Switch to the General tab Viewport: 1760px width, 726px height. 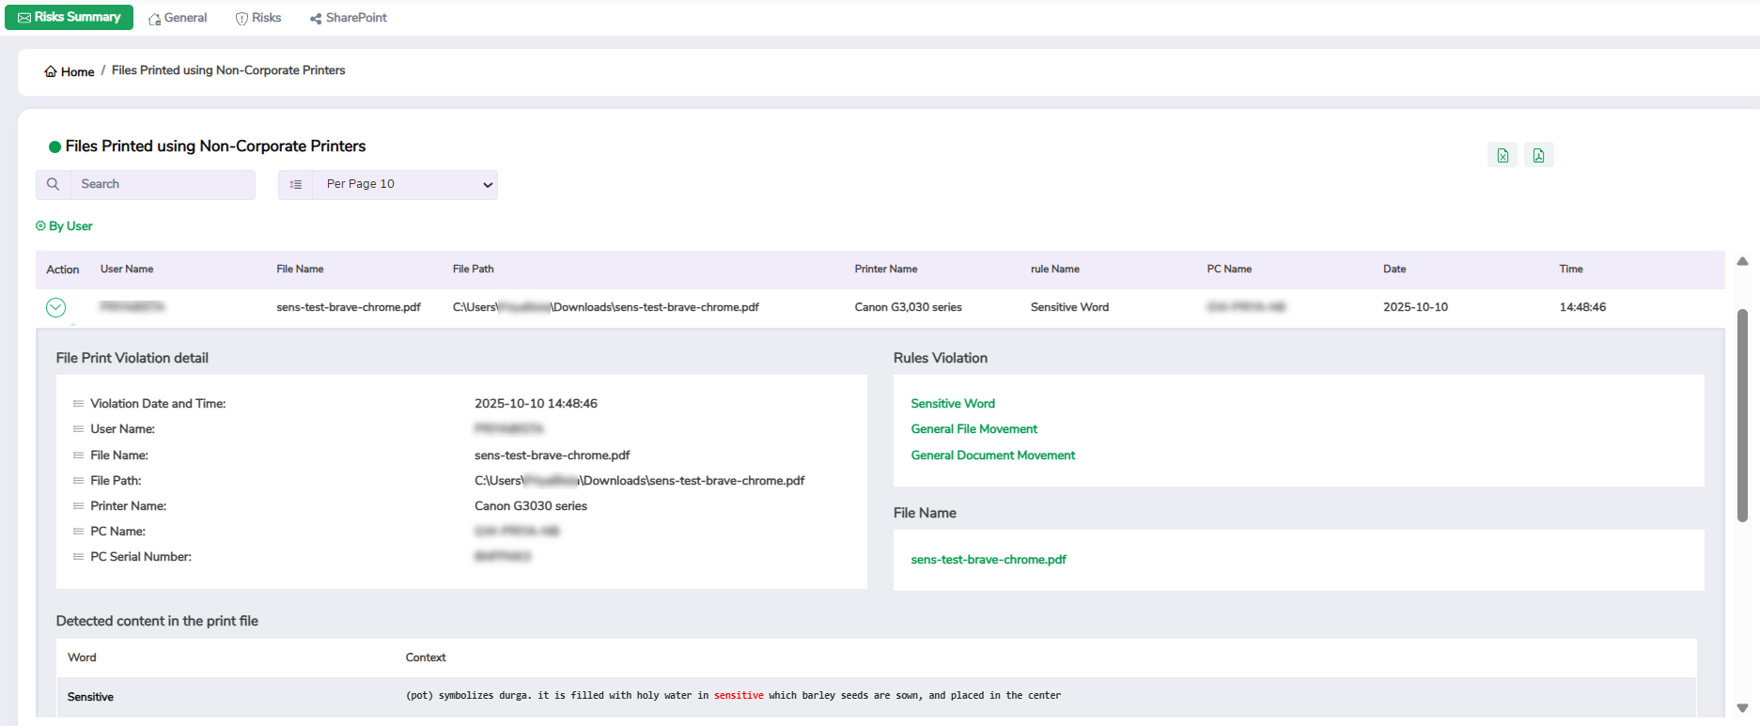(x=178, y=18)
